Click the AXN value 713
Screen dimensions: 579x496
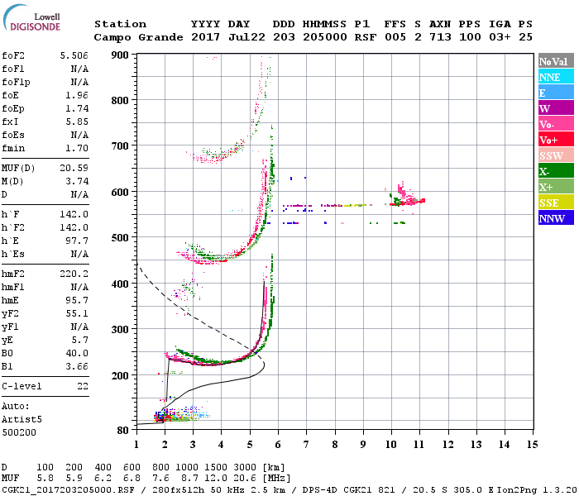440,37
